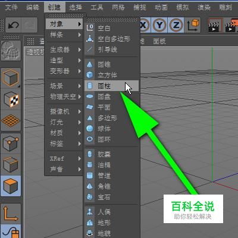Click the undo arrow icon
The height and width of the screenshot is (238, 238).
point(13,25)
